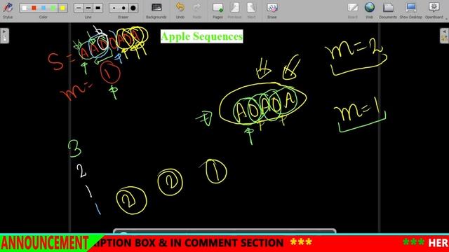The width and height of the screenshot is (449, 252).
Task: Select the medium eraser size
Action: pos(123,8)
